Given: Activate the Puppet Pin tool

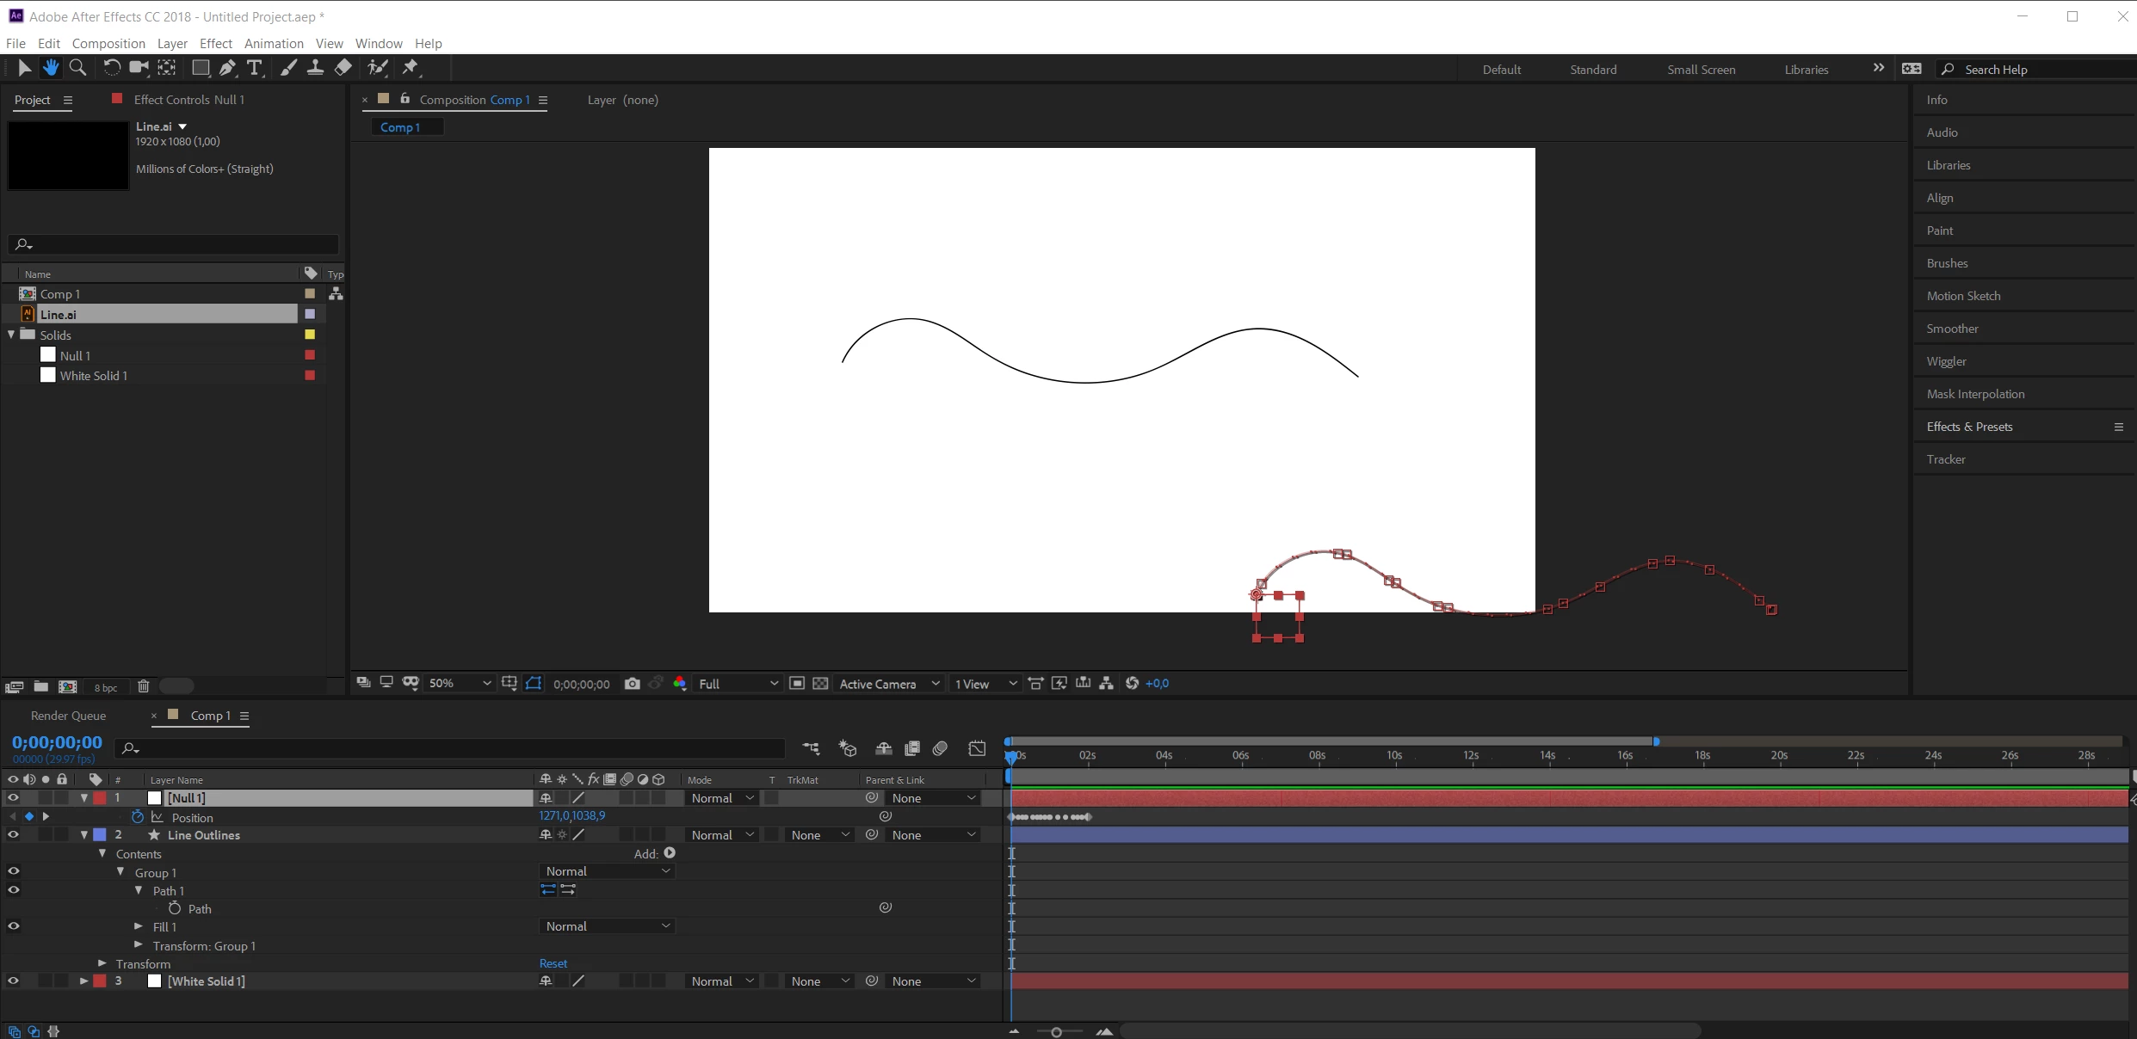Looking at the screenshot, I should pyautogui.click(x=410, y=68).
